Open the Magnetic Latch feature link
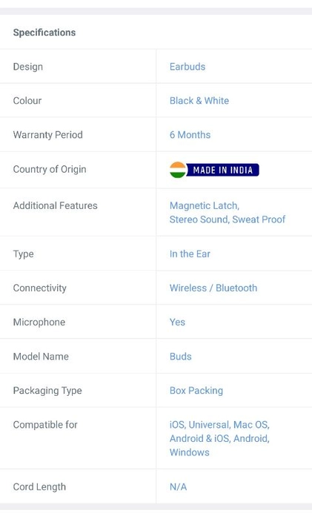The image size is (312, 519). coord(204,205)
